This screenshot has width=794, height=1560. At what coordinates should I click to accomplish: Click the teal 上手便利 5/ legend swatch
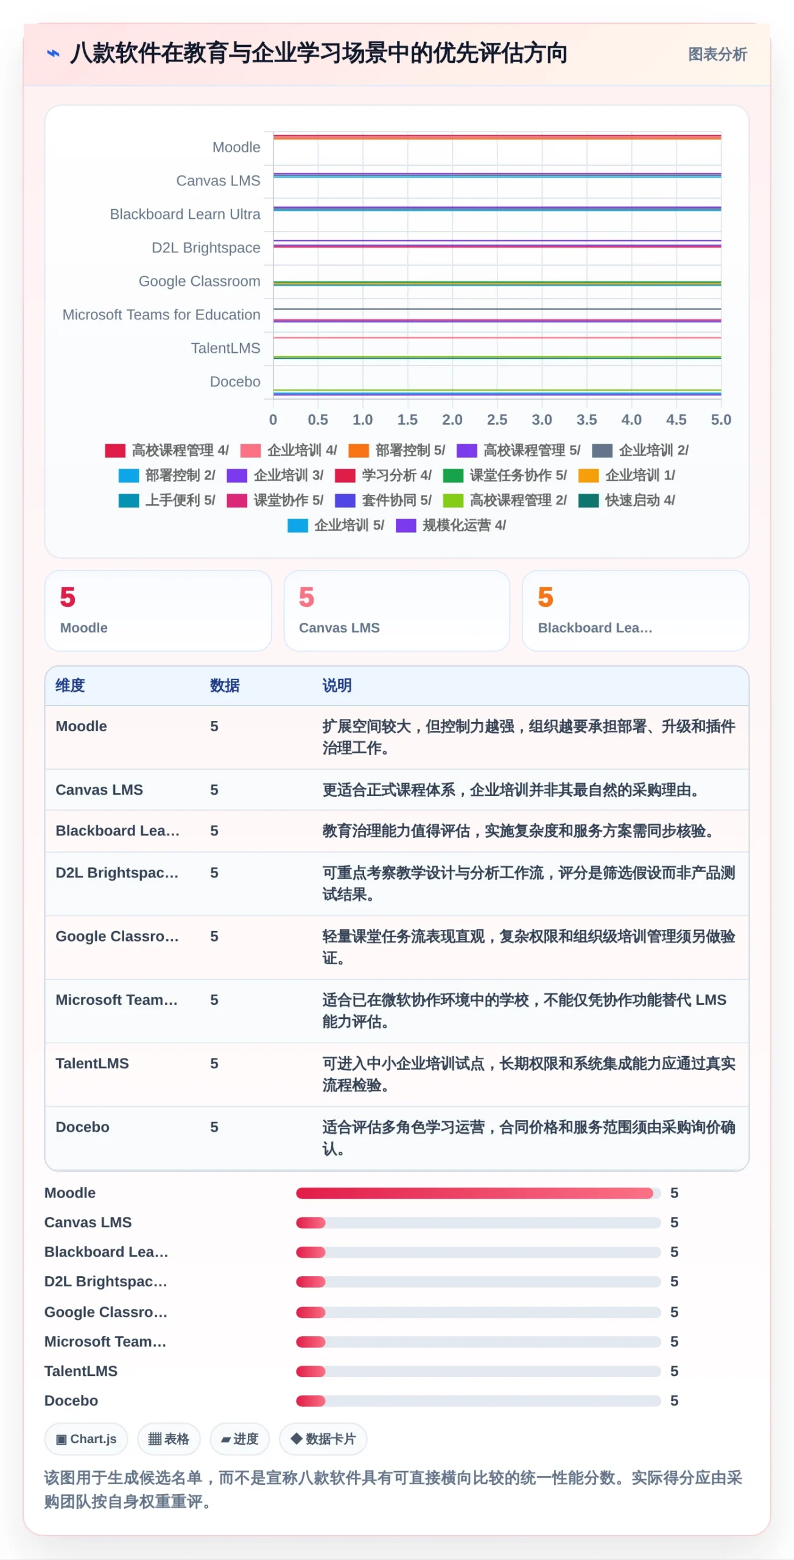coord(128,500)
